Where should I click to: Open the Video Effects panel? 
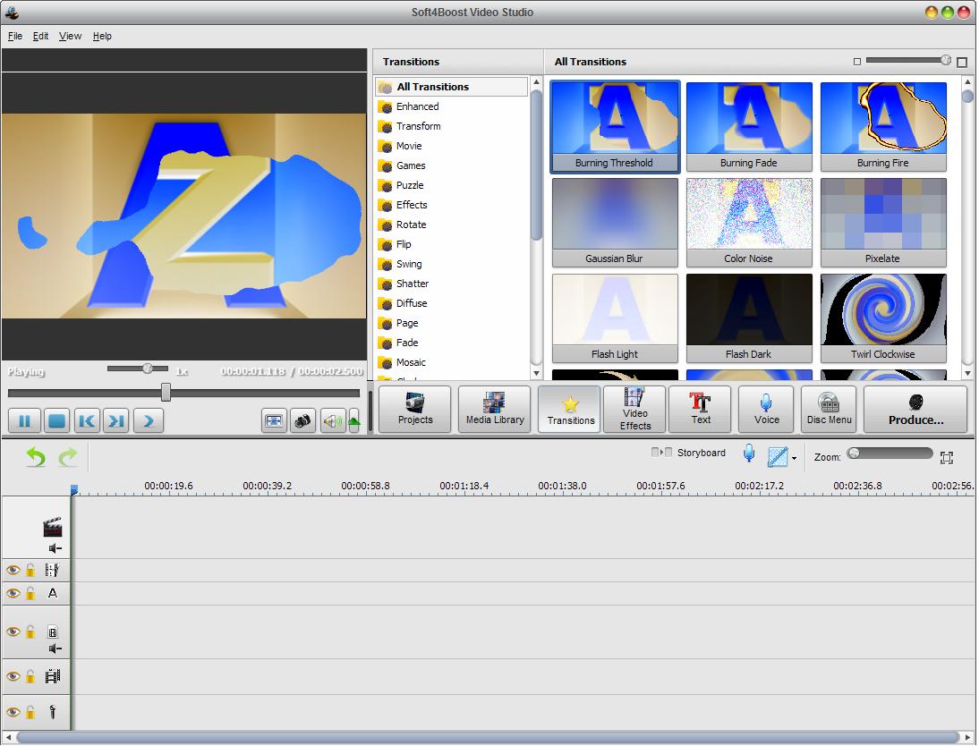point(634,410)
